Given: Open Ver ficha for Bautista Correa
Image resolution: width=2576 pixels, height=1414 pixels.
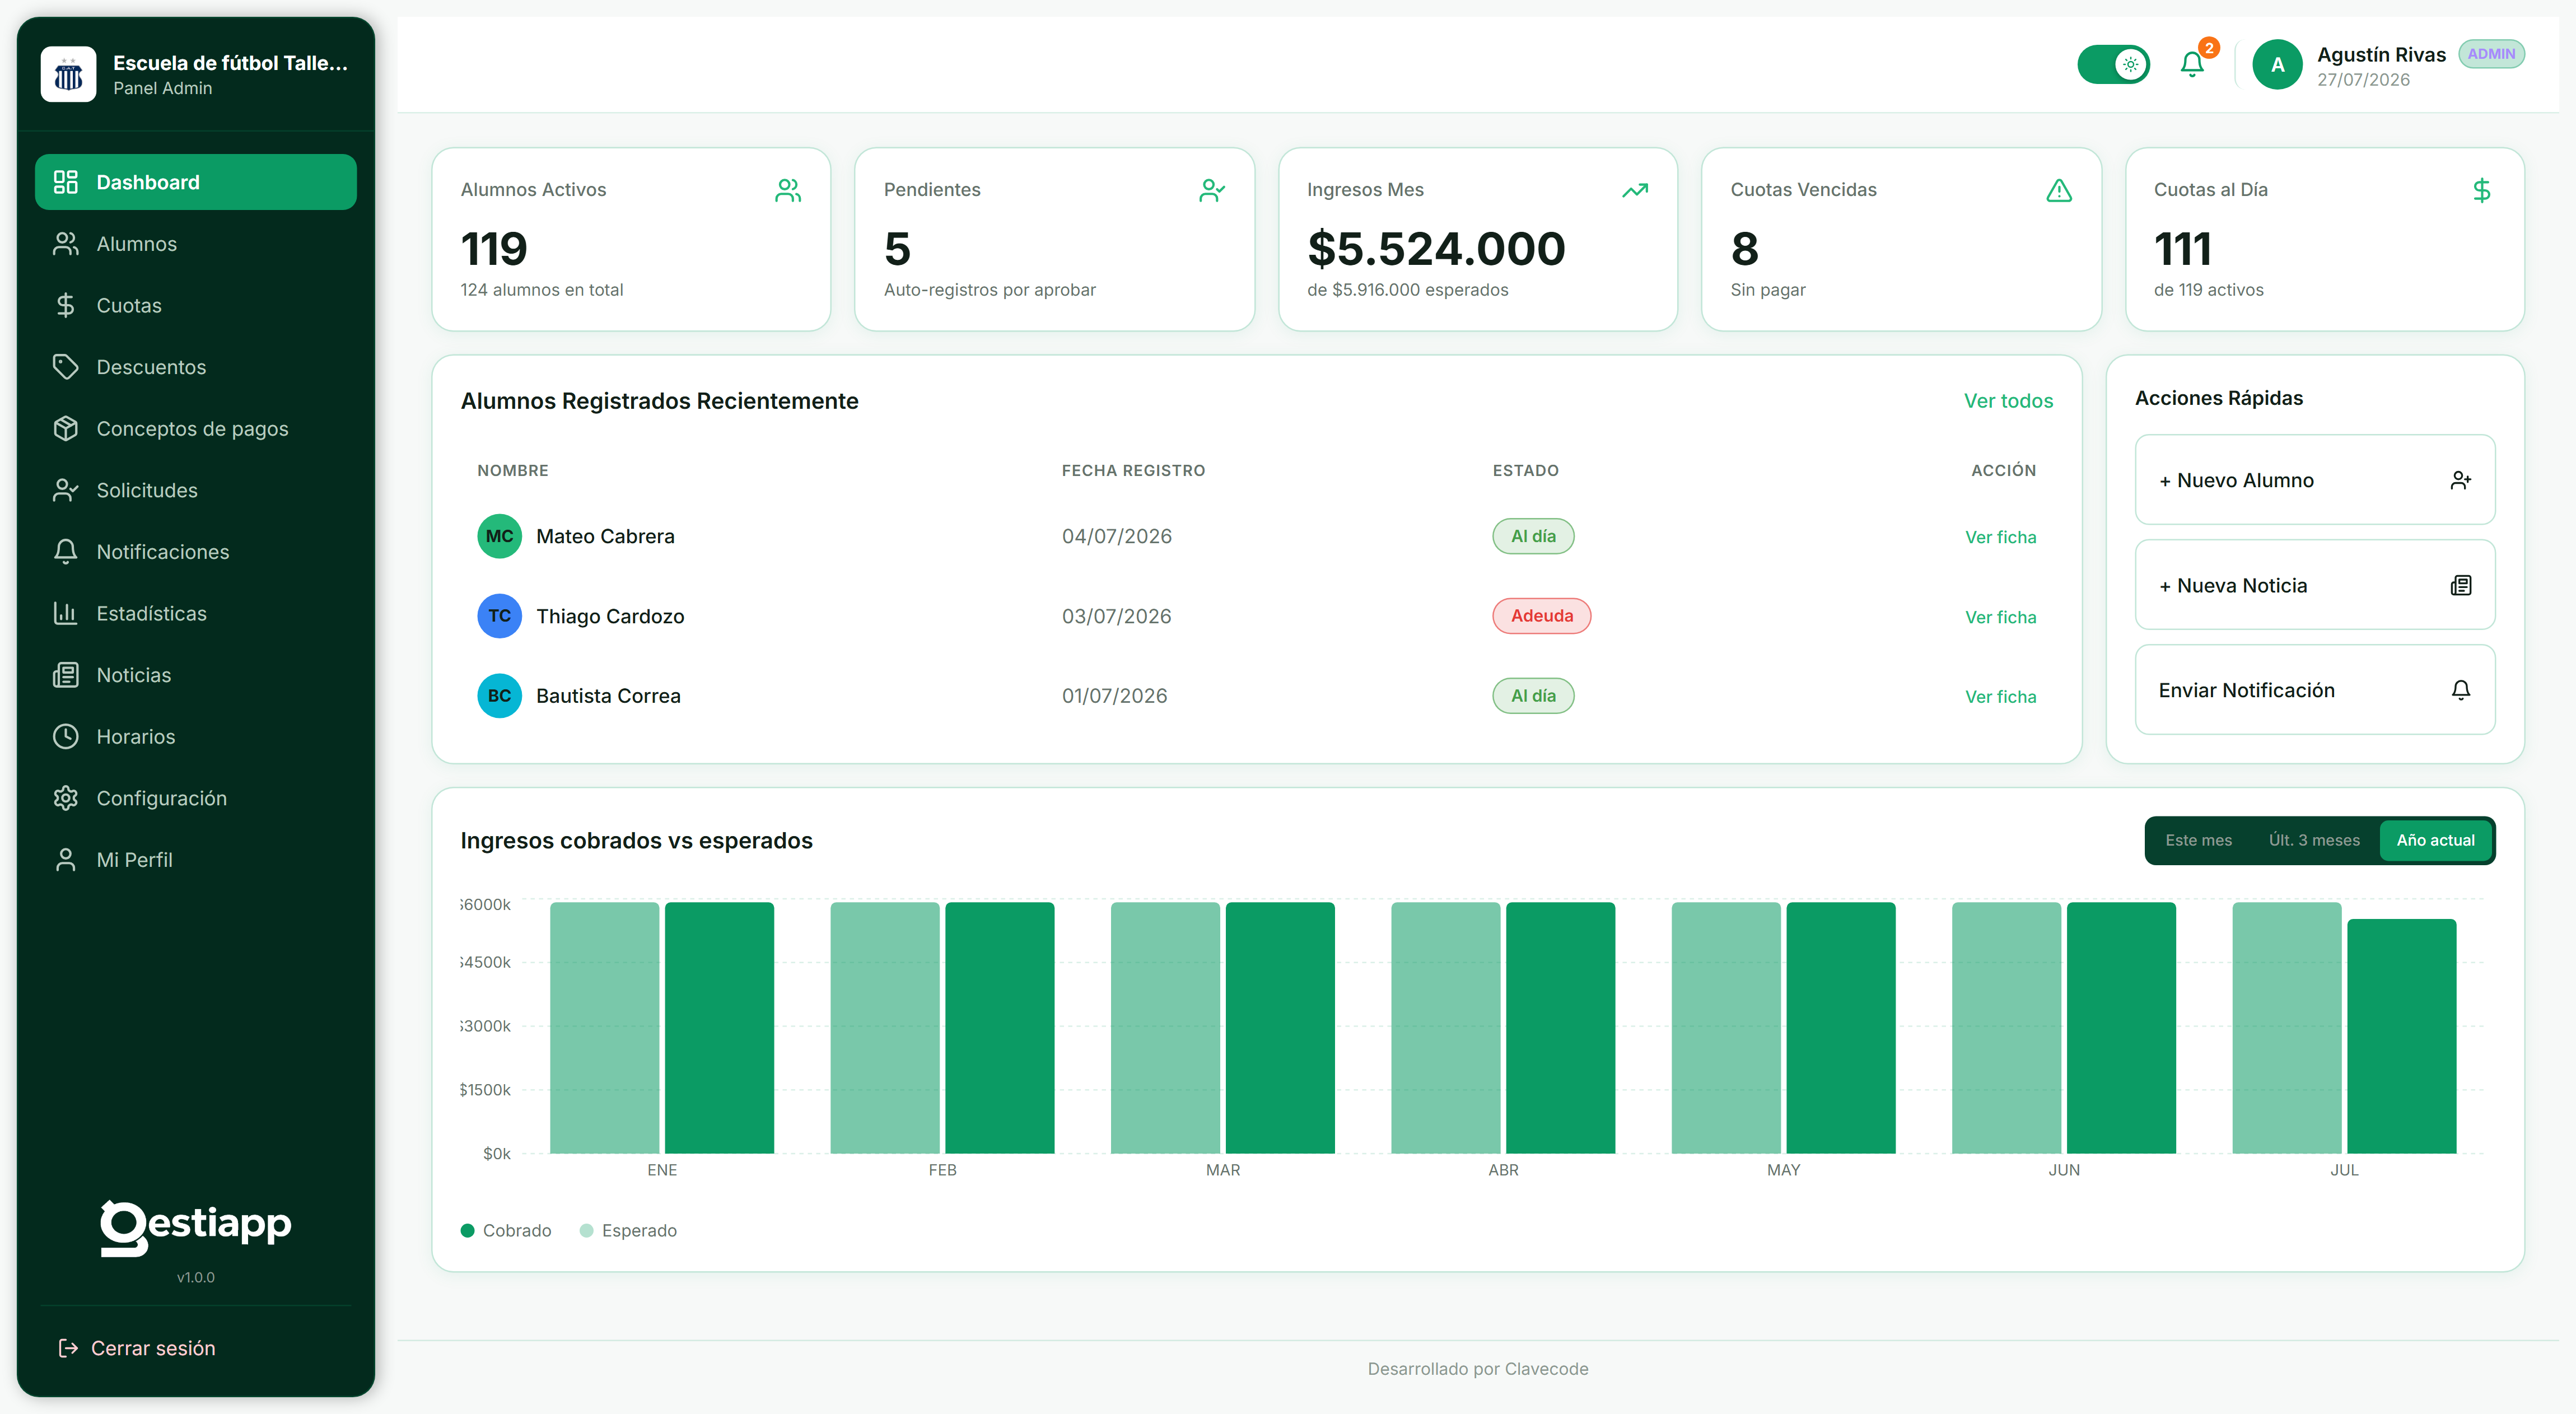Looking at the screenshot, I should pyautogui.click(x=2000, y=697).
